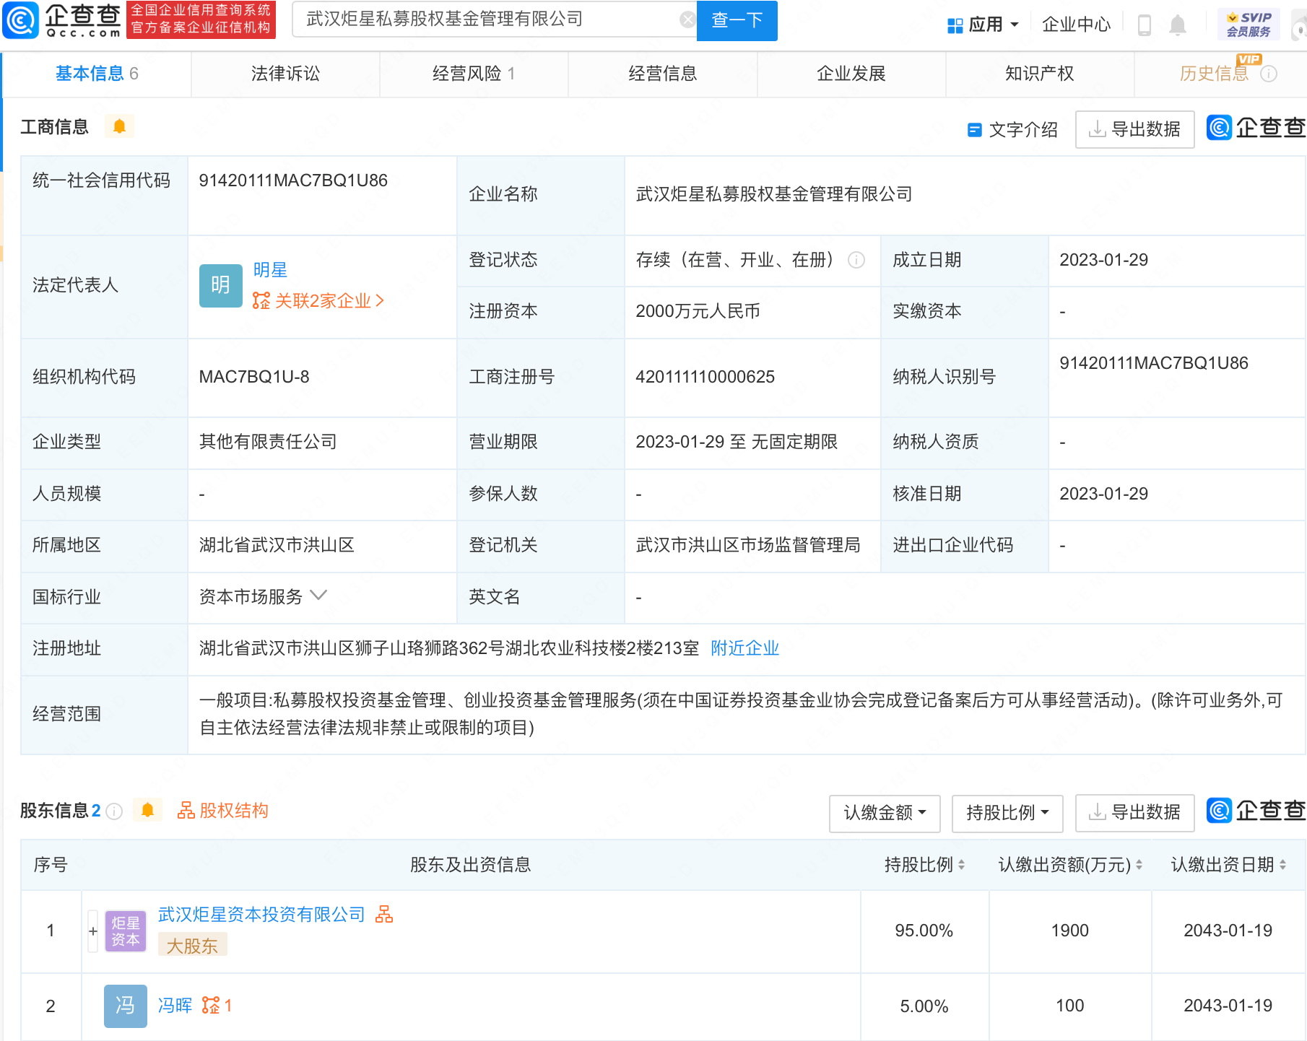
Task: Click the Qichacha logo in header
Action: [x=62, y=20]
